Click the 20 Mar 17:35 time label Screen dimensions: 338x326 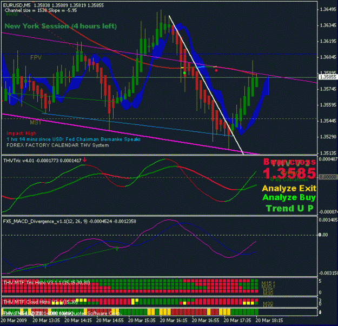(237, 321)
